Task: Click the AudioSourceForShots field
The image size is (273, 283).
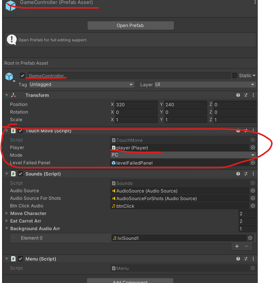Action: pyautogui.click(x=180, y=198)
